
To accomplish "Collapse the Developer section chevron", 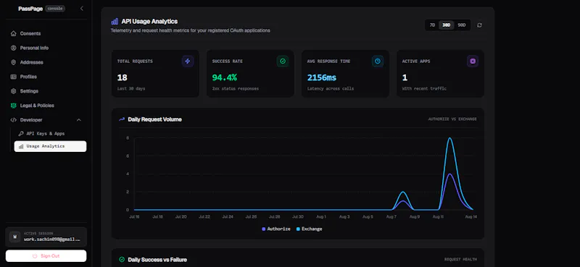I will pos(78,120).
